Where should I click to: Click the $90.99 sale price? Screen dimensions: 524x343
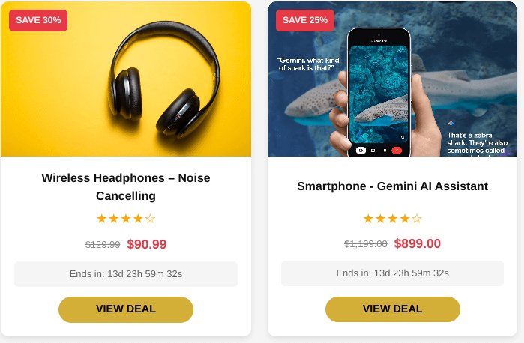point(147,244)
